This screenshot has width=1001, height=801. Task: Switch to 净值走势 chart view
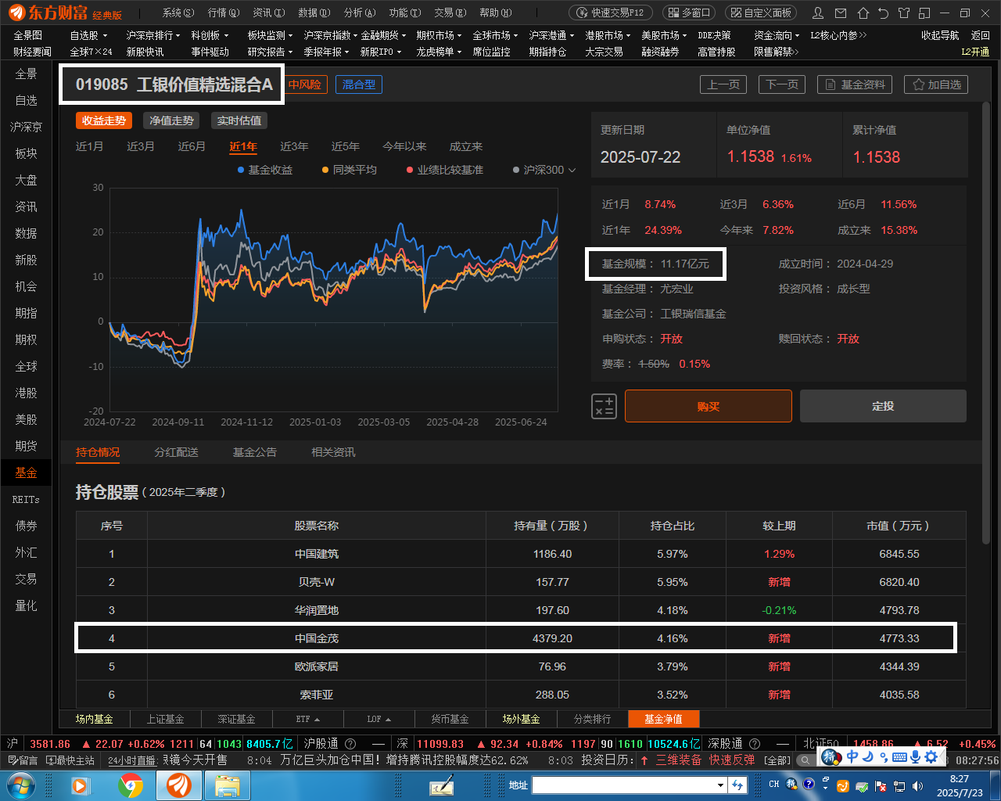coord(171,120)
